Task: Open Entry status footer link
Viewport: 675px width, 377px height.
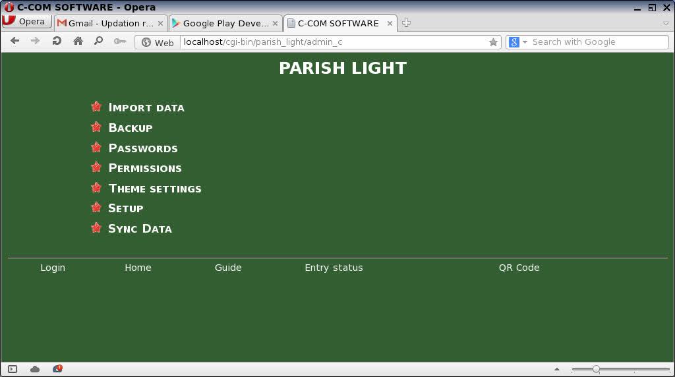Action: tap(334, 268)
